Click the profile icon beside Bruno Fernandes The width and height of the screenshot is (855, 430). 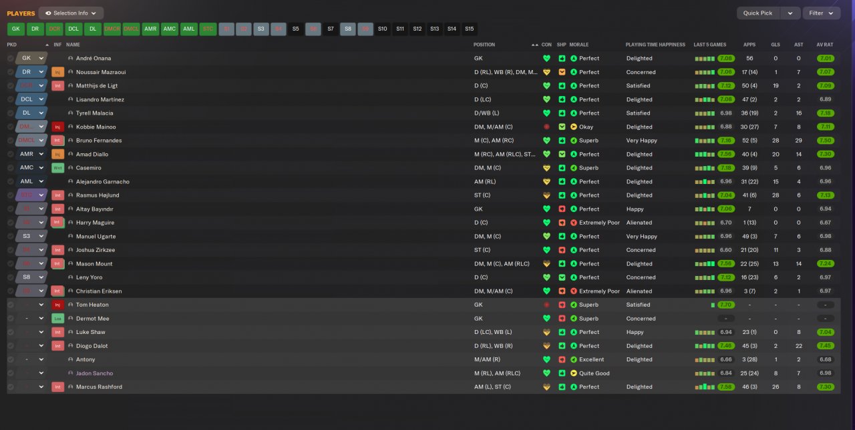(x=70, y=141)
